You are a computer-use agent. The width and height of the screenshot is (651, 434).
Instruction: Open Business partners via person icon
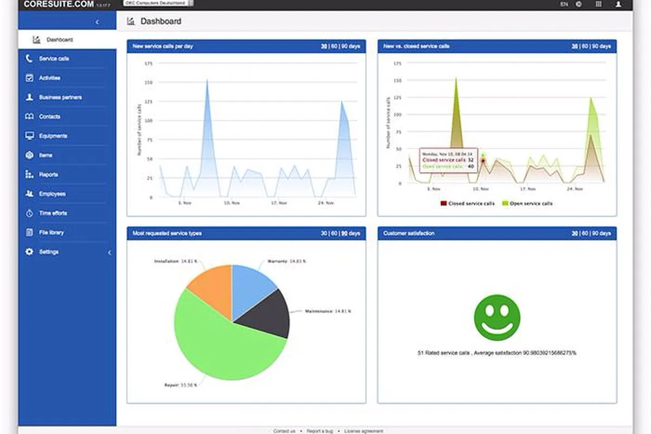coord(29,97)
